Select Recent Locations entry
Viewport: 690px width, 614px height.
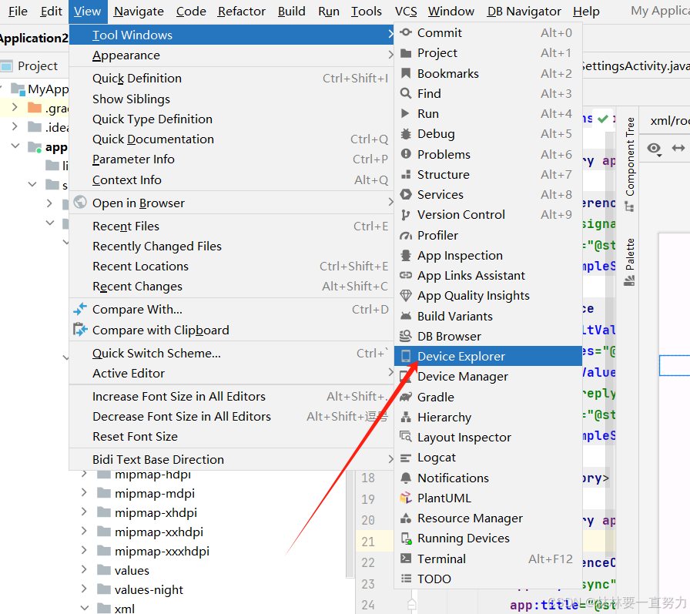pos(231,266)
